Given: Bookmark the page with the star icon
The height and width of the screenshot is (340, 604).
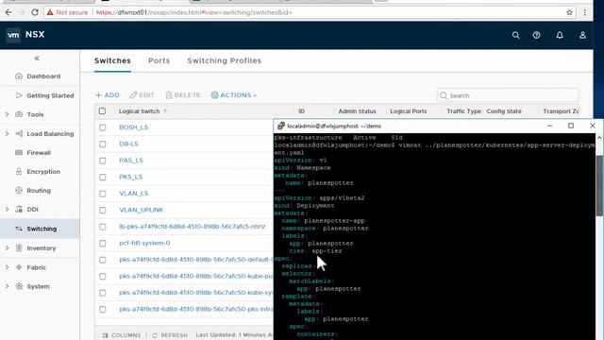Looking at the screenshot, I should 569,12.
